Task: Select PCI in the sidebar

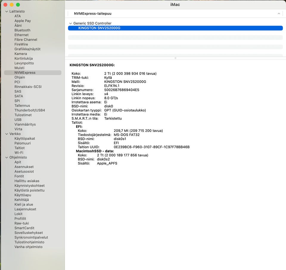Action: point(17,82)
